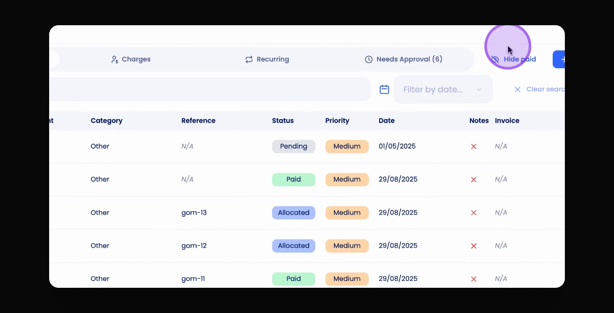Open Needs Approval (6) tab
This screenshot has width=614, height=313.
[x=404, y=60]
